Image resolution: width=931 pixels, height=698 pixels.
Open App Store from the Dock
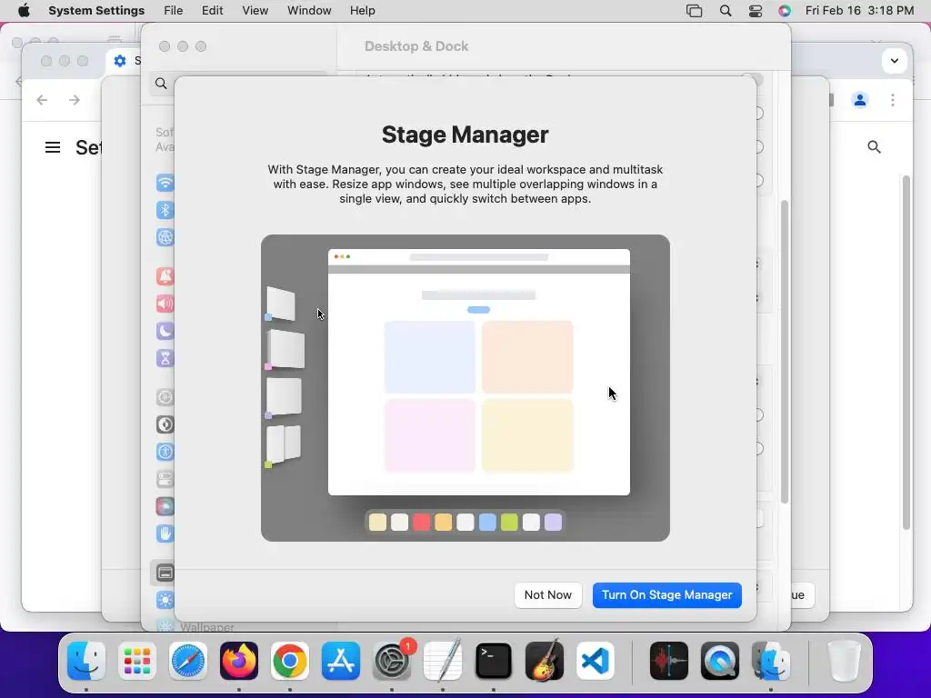(341, 661)
